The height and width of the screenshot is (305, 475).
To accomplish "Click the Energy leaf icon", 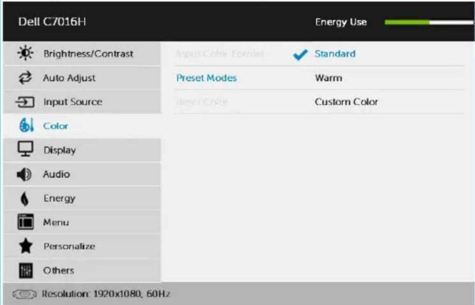I will (25, 198).
